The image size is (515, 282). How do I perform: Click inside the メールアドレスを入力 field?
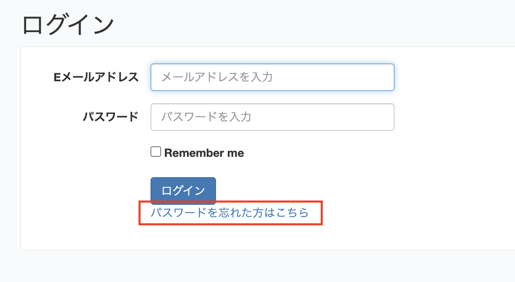click(272, 77)
